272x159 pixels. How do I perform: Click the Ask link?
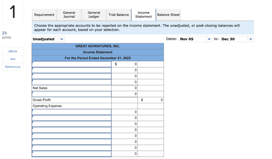point(12,59)
